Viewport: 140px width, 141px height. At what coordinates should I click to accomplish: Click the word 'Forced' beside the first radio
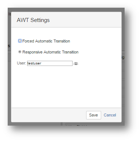[28, 41]
